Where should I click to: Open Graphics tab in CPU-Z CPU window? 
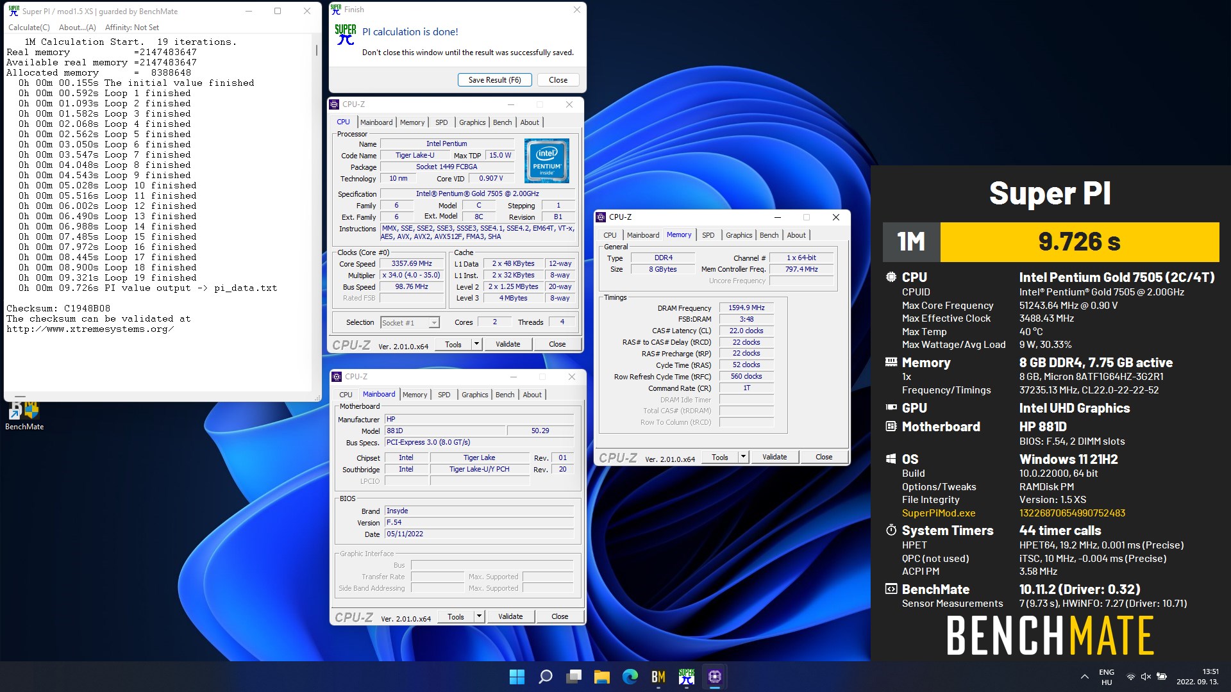473,122
